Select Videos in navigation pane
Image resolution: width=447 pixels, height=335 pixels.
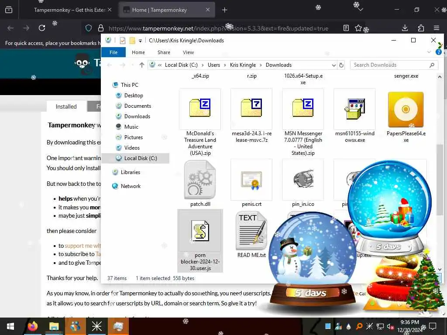[x=132, y=148]
